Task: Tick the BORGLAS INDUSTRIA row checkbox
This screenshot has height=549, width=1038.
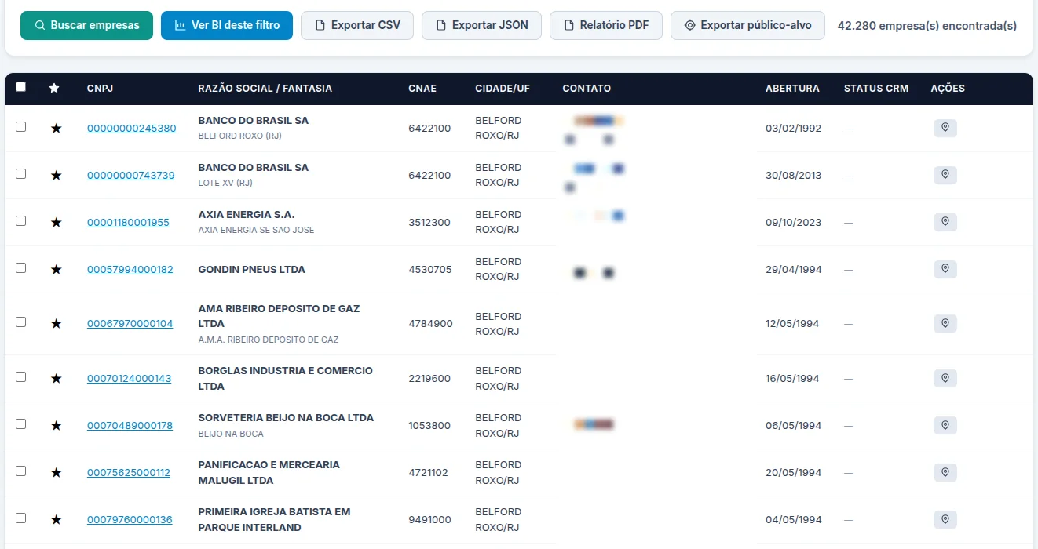Action: (20, 376)
